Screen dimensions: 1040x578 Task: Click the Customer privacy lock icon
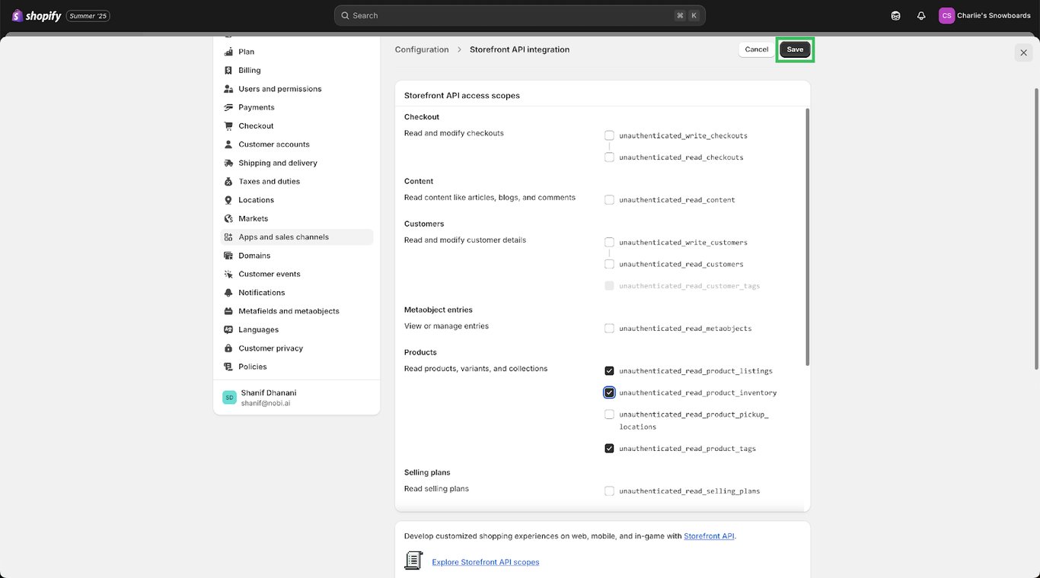228,348
